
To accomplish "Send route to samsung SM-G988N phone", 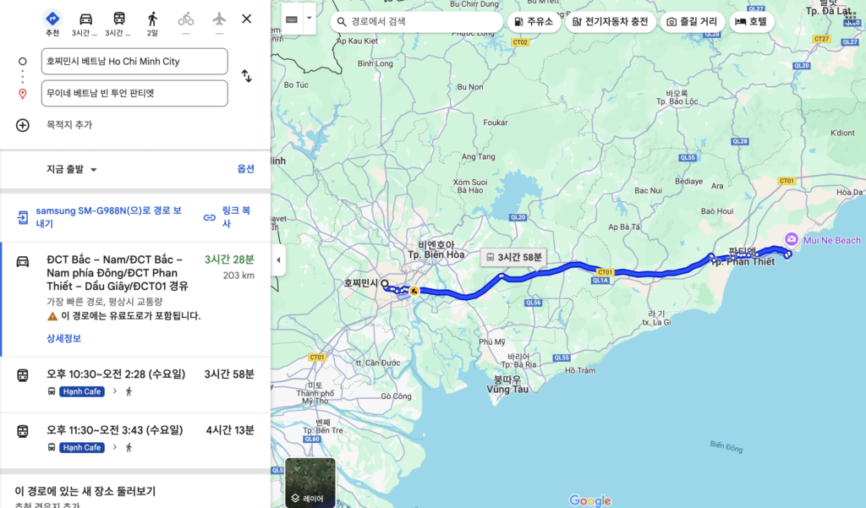I will click(x=109, y=217).
